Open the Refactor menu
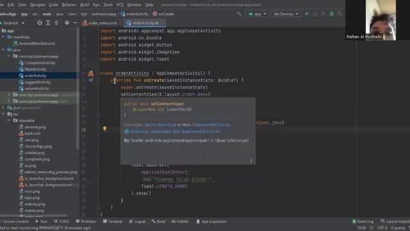Viewport: 410px width, 231px height. tap(69, 4)
